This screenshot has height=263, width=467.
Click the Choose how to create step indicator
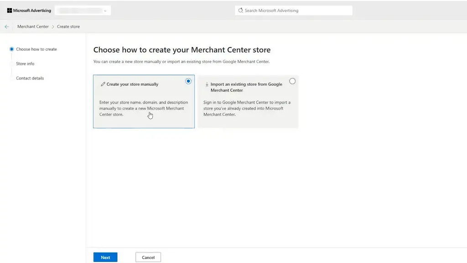tap(11, 49)
